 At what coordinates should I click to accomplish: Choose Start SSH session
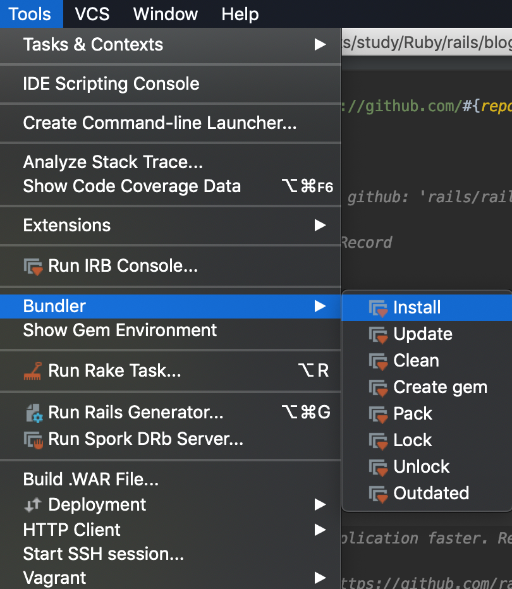click(x=104, y=554)
